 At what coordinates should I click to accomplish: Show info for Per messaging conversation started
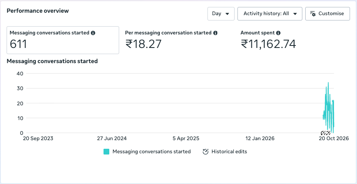[x=215, y=33]
